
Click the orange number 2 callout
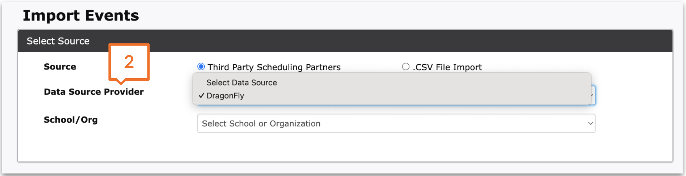pos(129,62)
